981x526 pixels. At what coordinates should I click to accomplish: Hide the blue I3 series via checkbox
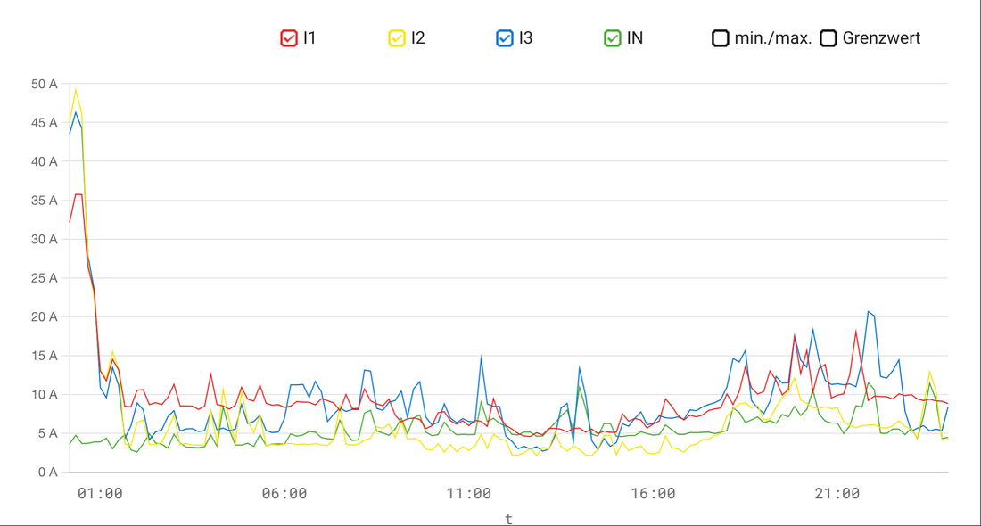point(505,38)
